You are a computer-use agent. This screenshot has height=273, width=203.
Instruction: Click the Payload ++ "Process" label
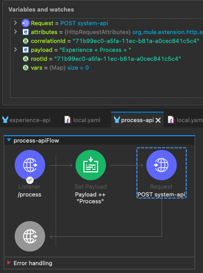(90, 198)
